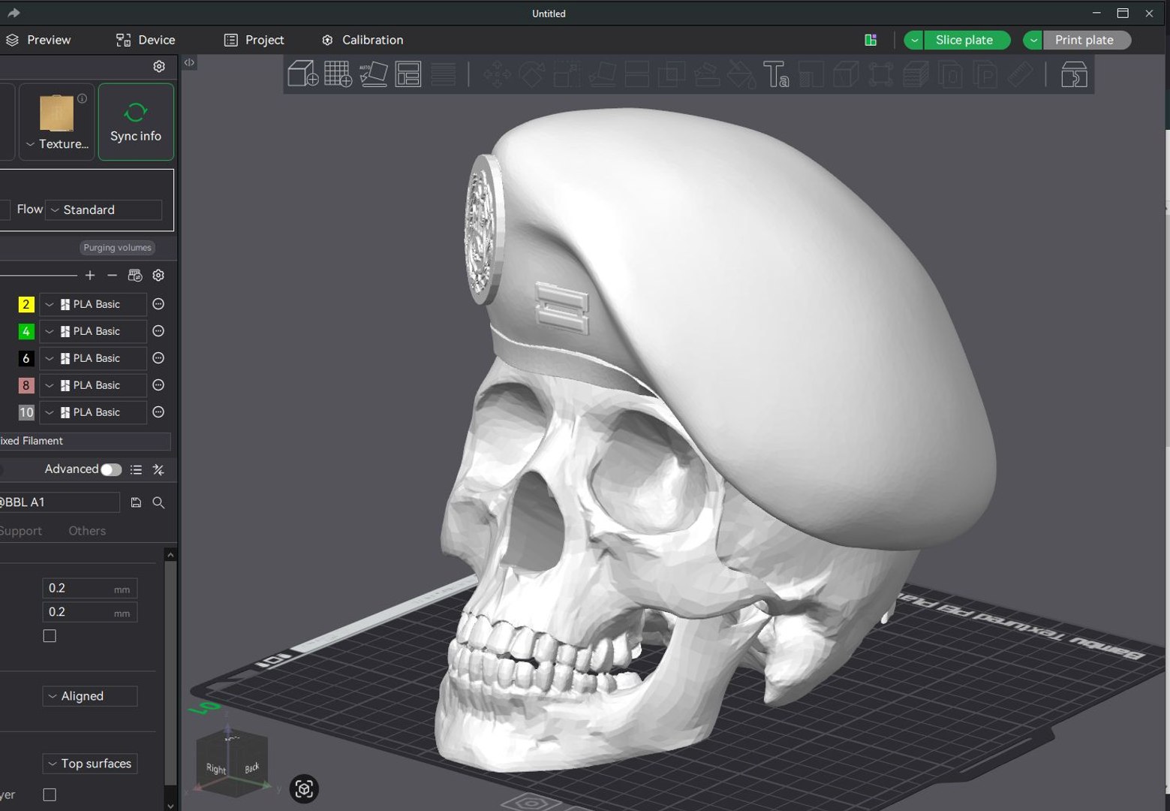1170x811 pixels.
Task: Open the Aligned dropdown
Action: point(90,696)
